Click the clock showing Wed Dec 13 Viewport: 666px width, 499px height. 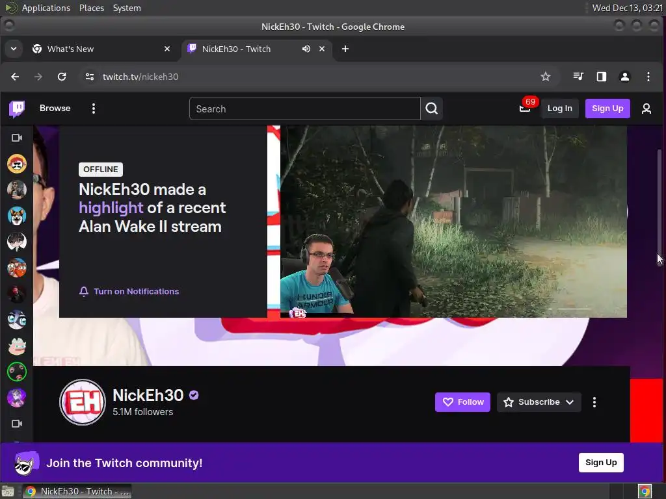628,8
